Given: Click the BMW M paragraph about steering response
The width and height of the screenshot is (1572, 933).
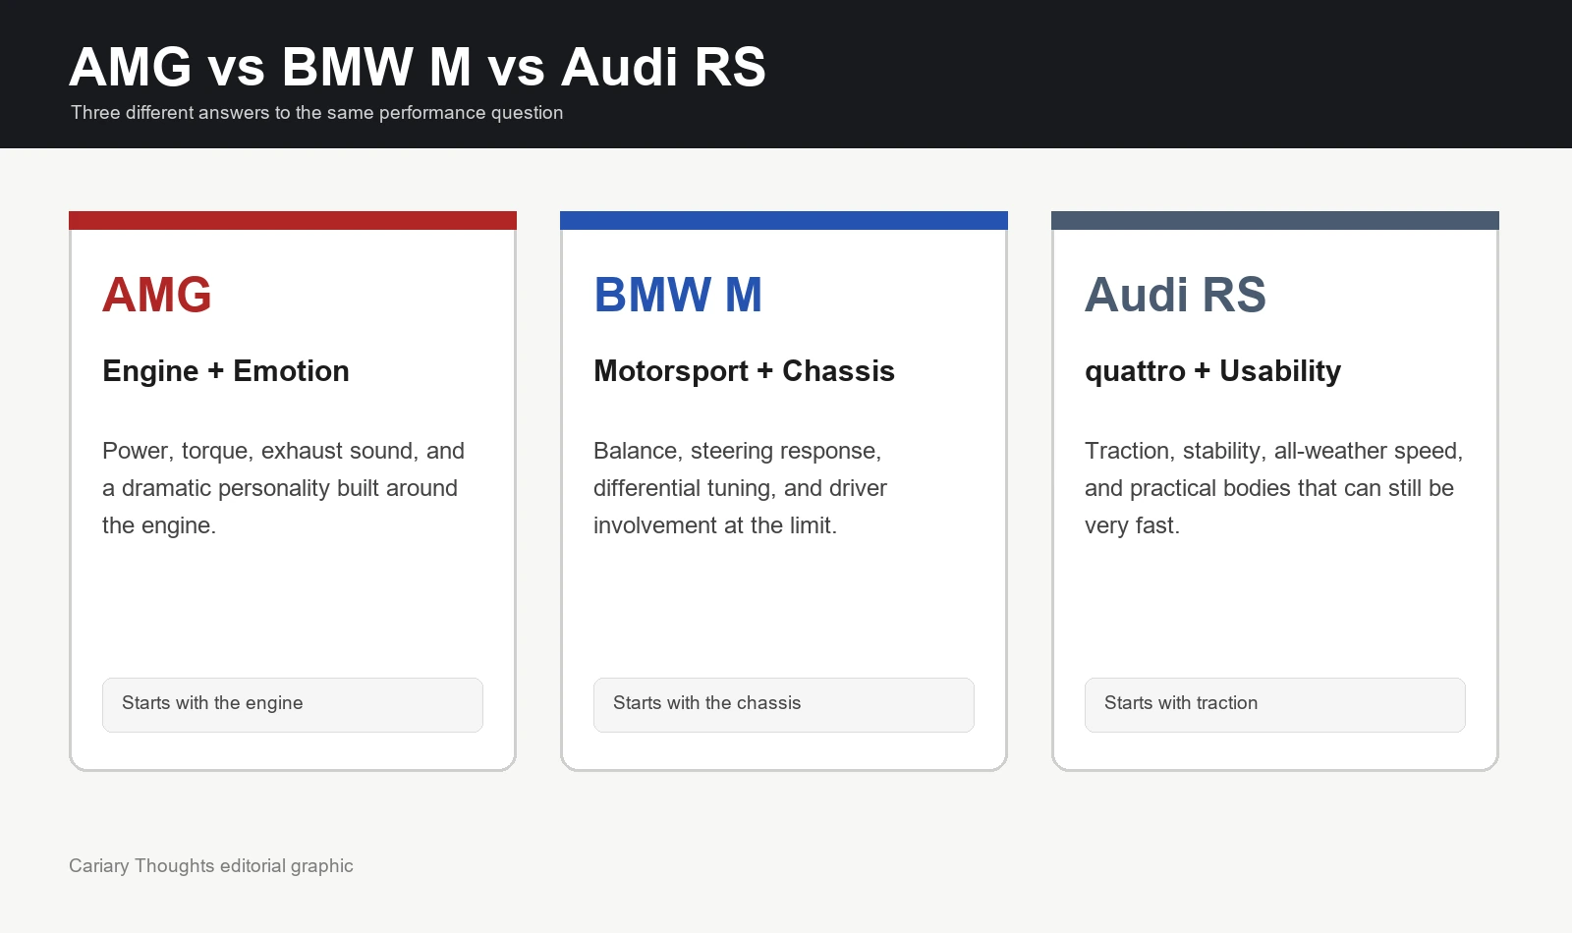Looking at the screenshot, I should (x=740, y=488).
